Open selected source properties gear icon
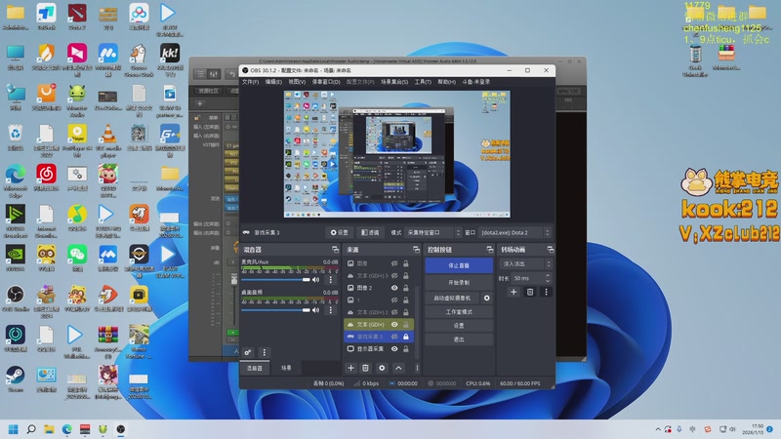Image resolution: width=781 pixels, height=439 pixels. [382, 368]
